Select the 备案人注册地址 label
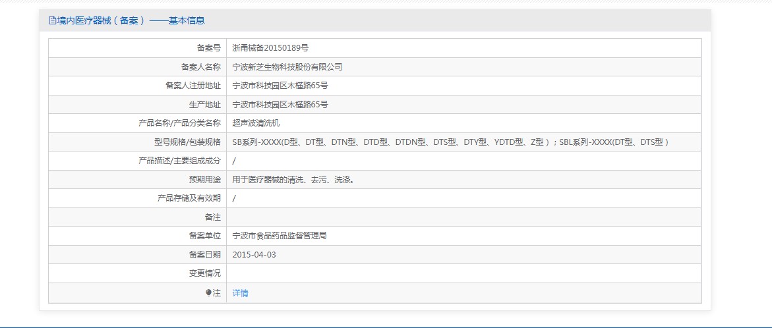772x328 pixels. [193, 86]
